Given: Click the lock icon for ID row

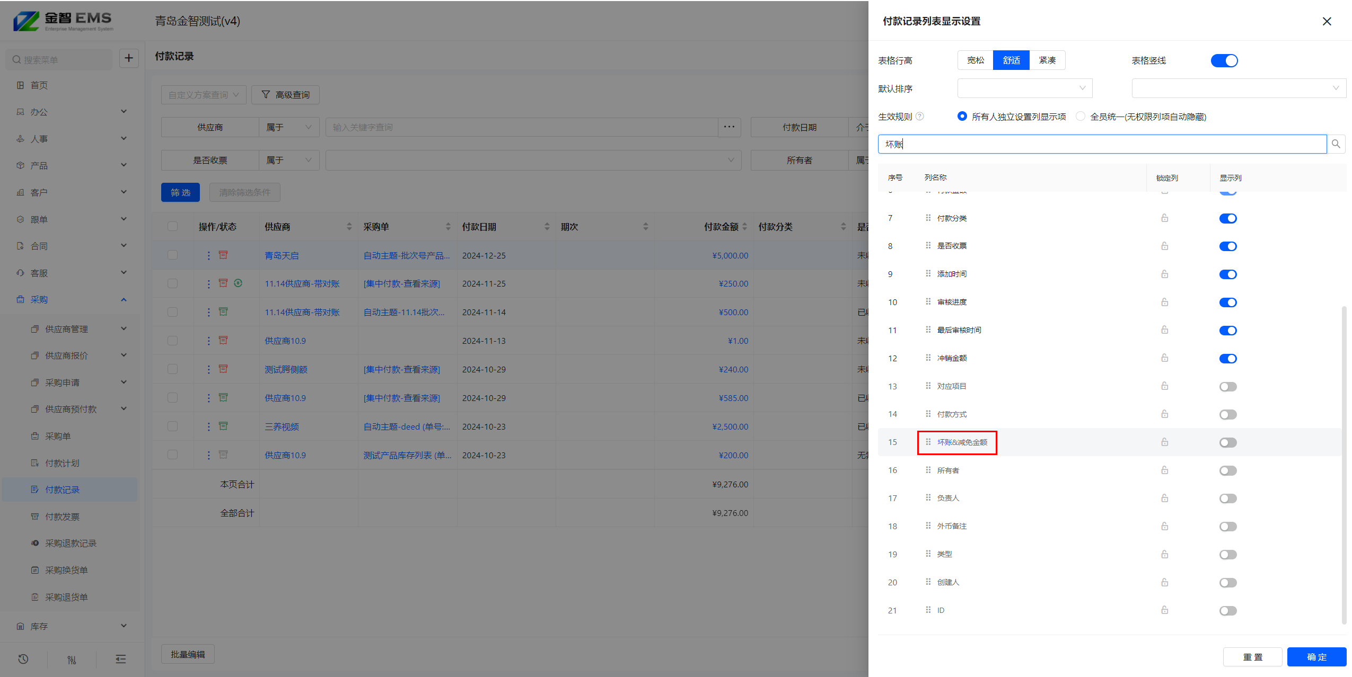Looking at the screenshot, I should coord(1164,610).
